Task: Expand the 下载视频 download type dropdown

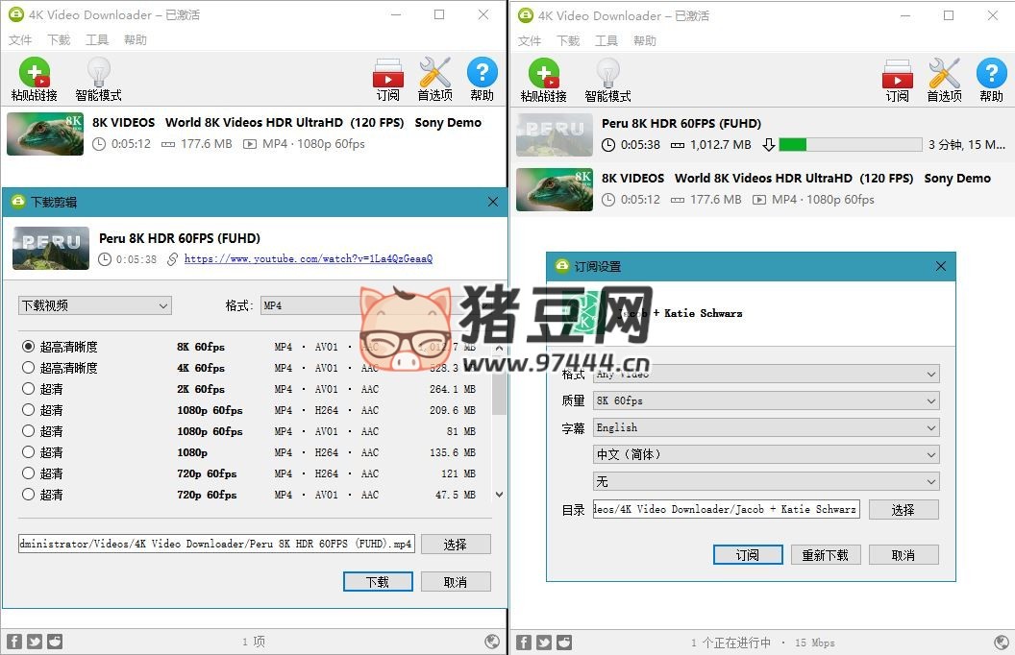Action: (94, 305)
